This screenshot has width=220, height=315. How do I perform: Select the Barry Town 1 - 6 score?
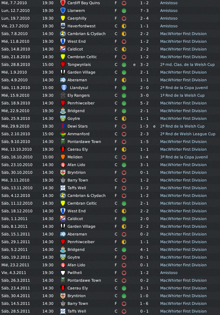[144, 303]
